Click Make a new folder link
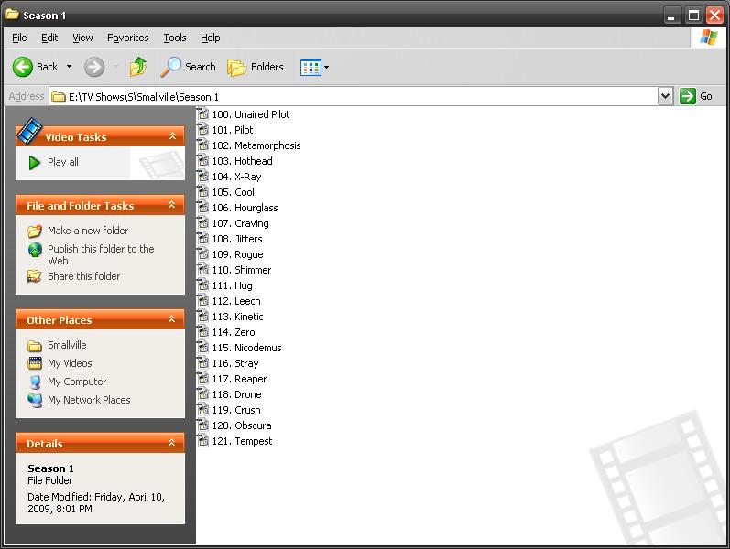730x549 pixels. point(88,231)
